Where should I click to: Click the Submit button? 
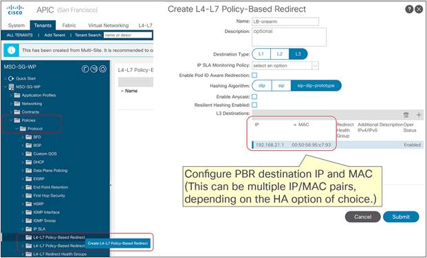401,217
